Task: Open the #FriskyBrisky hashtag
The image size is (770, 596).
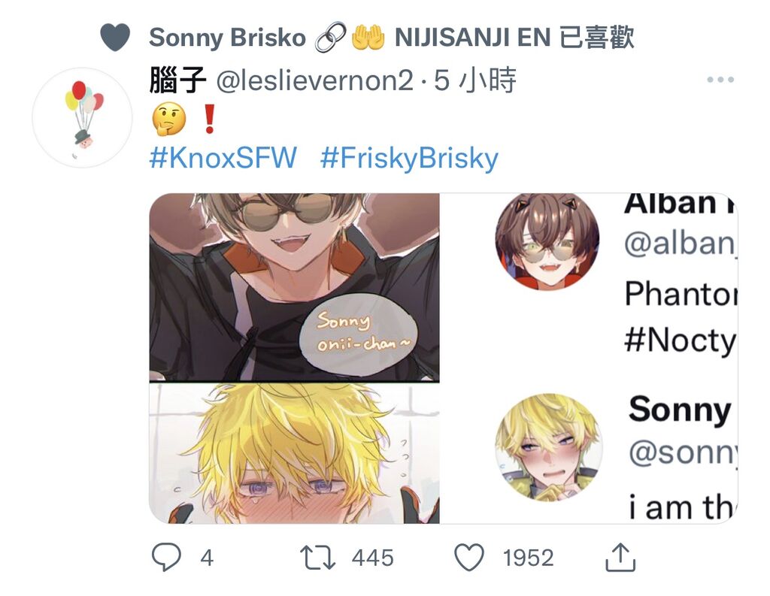Action: [x=409, y=158]
